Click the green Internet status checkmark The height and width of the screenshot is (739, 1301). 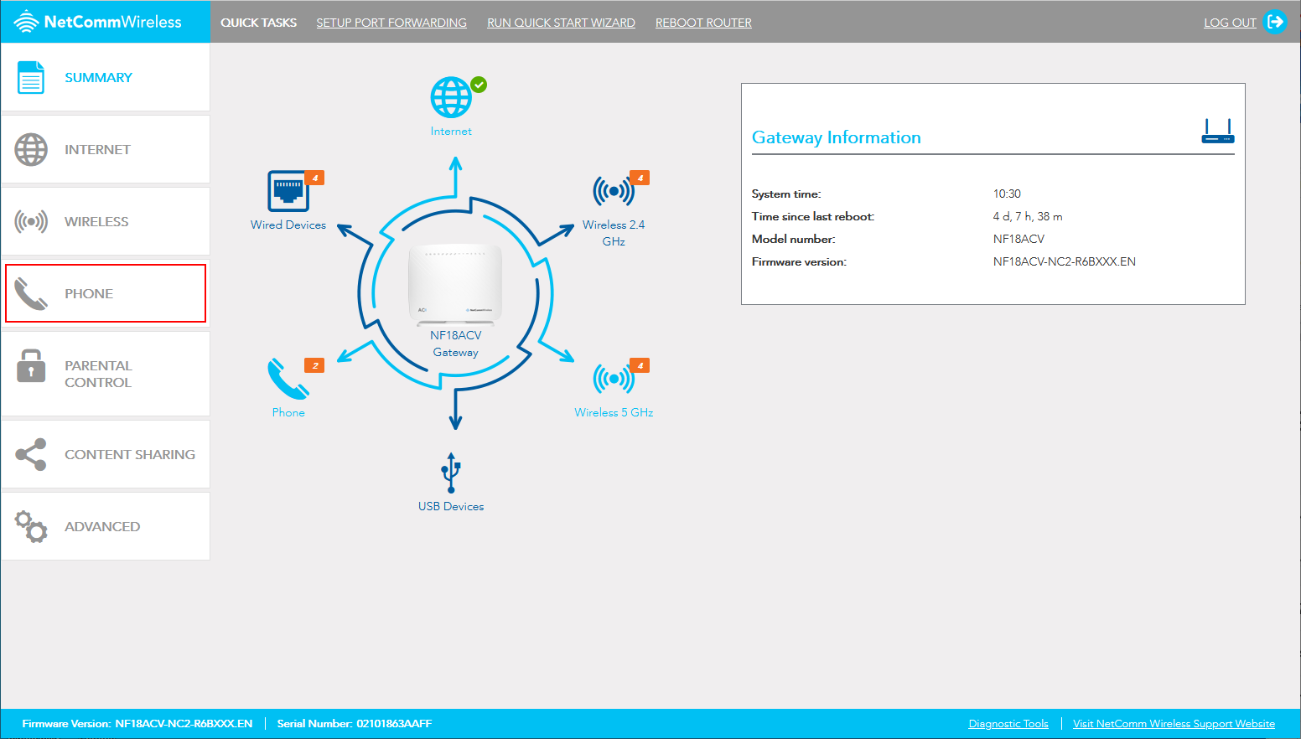click(479, 85)
